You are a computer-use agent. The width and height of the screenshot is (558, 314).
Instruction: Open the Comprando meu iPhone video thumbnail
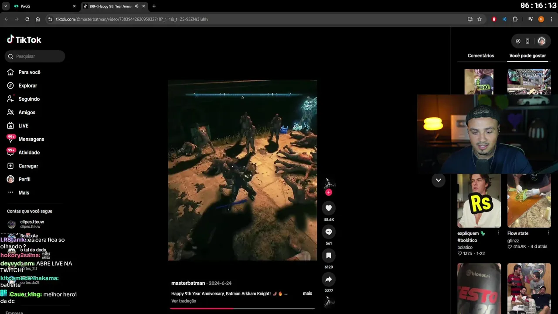[x=529, y=82]
